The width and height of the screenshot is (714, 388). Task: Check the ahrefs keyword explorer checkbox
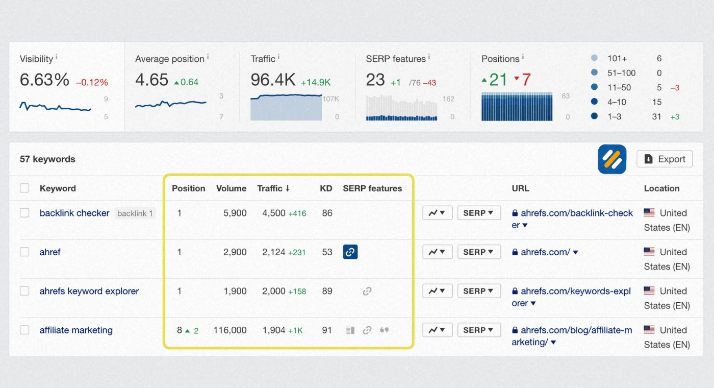coord(24,290)
